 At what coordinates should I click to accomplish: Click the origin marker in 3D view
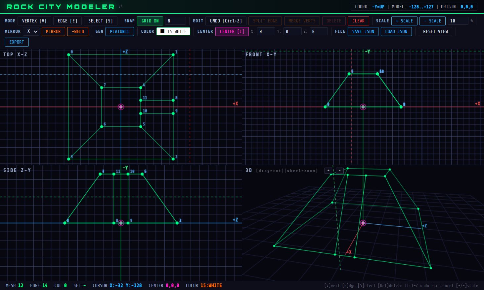tap(363, 223)
